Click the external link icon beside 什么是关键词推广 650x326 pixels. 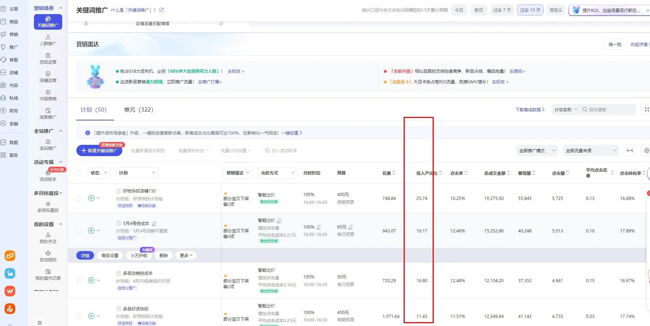tap(162, 10)
